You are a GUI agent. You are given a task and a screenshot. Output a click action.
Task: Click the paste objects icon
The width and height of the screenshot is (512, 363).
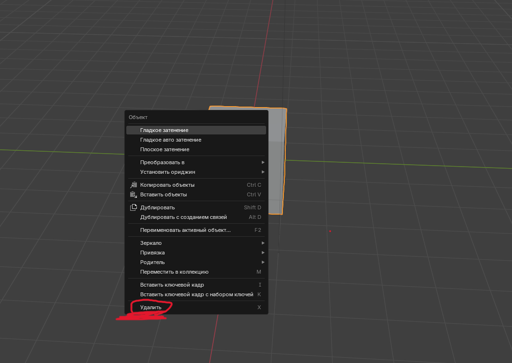point(133,194)
